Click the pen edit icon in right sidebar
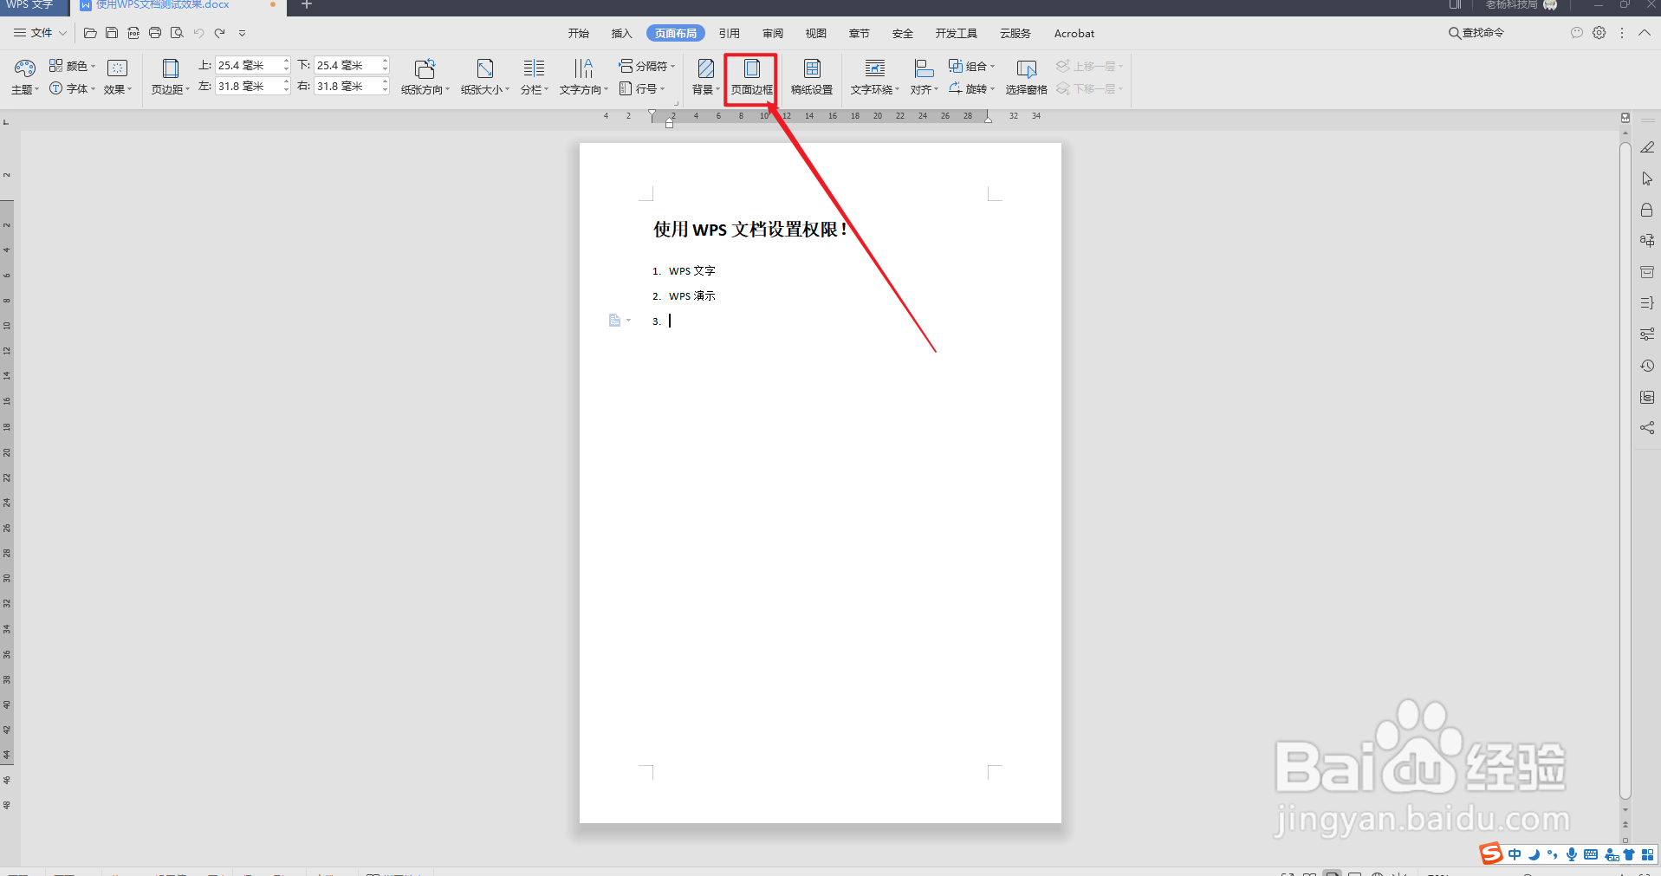Screen dimensions: 1661x876 coord(1647,147)
